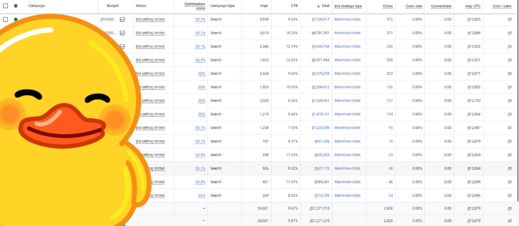Sort by Campaign type column header
This screenshot has height=226, width=519.
coord(222,6)
